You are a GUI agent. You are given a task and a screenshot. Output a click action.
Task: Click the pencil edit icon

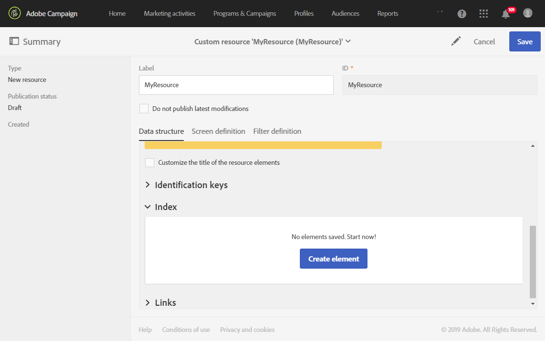pos(456,41)
